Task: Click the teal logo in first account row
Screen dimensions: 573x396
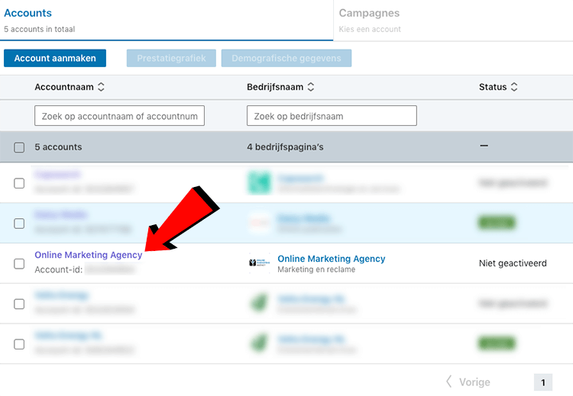Action: [260, 183]
